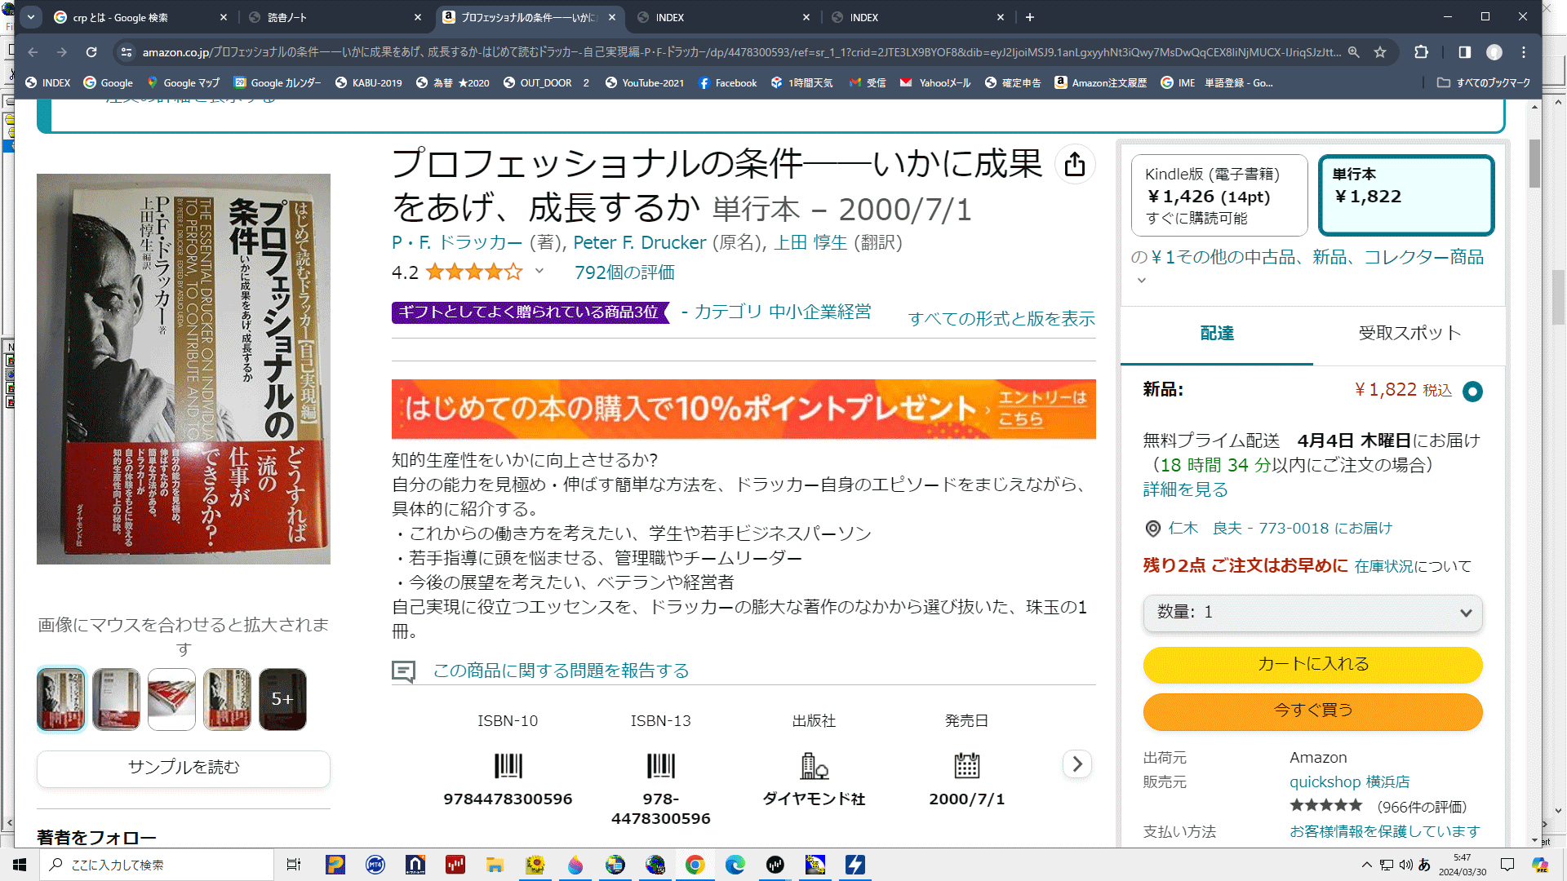This screenshot has width=1567, height=881.
Task: Open the すべての形式と版を表示 link
Action: point(1001,319)
